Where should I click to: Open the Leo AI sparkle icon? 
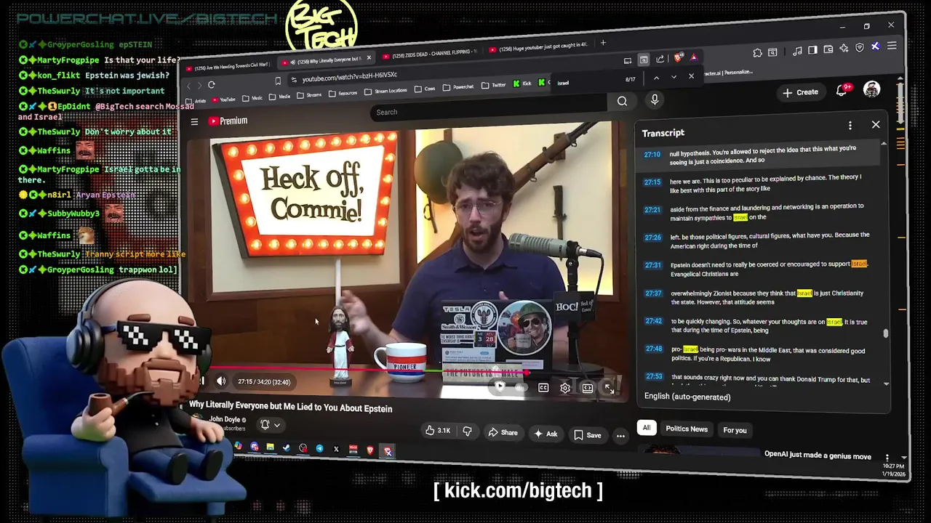(x=844, y=48)
